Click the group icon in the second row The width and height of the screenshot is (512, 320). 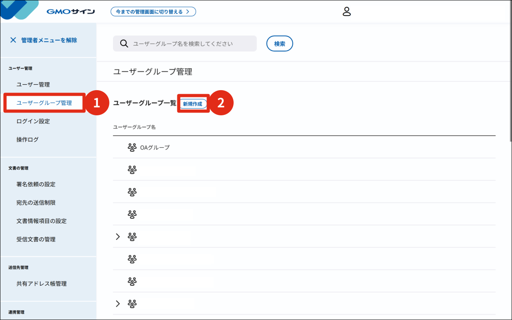click(x=132, y=170)
